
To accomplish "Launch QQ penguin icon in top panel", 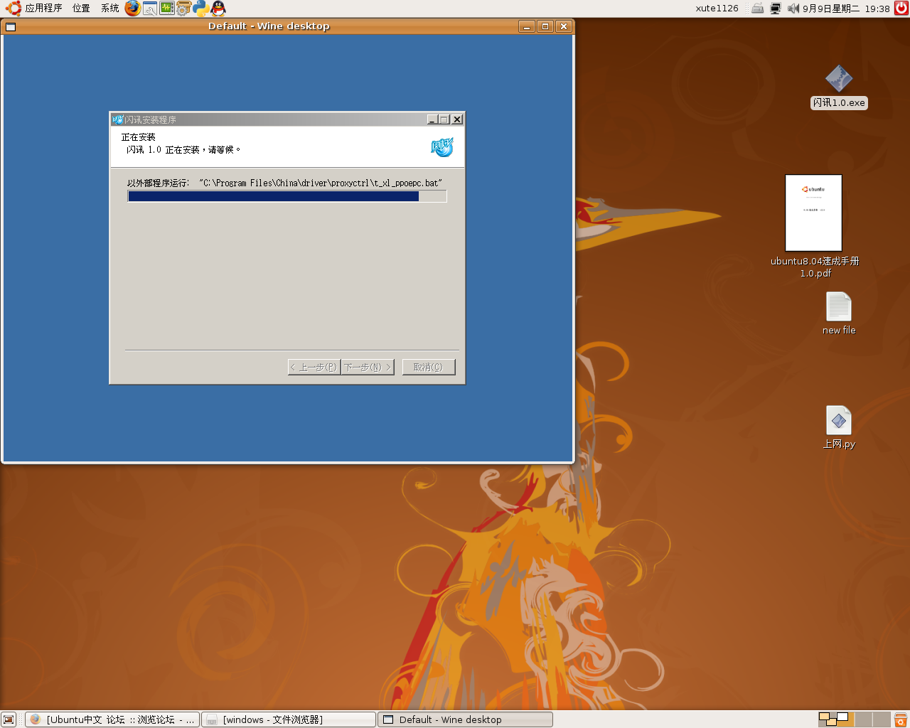I will (218, 9).
